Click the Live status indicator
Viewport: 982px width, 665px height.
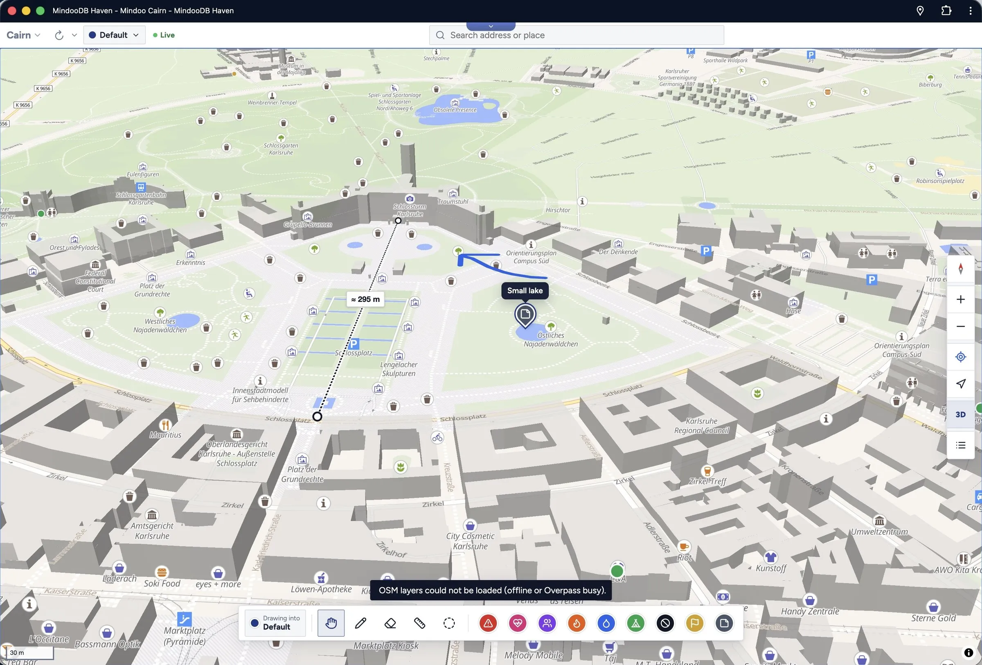pos(164,35)
